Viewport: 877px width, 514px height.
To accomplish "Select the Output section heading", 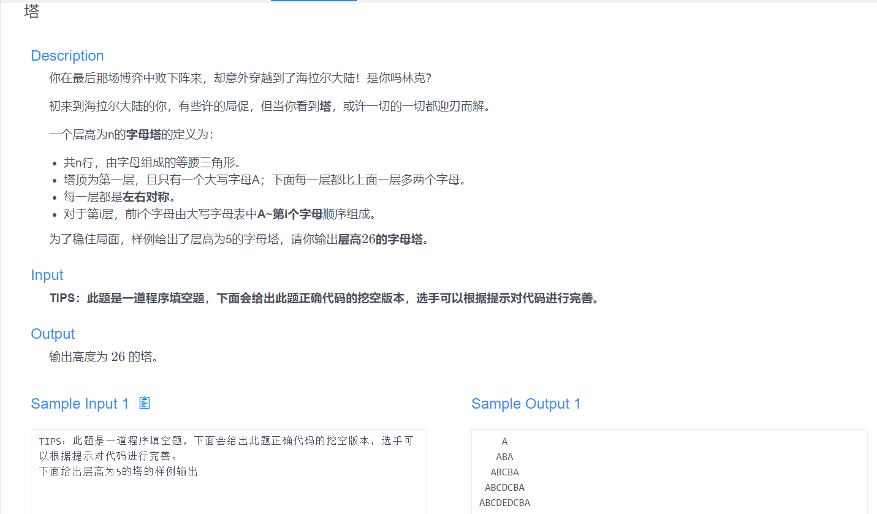I will (x=53, y=334).
